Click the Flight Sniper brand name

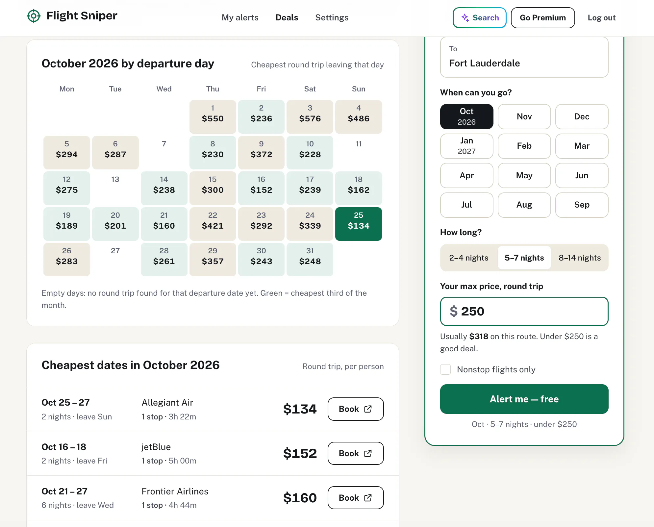[82, 15]
